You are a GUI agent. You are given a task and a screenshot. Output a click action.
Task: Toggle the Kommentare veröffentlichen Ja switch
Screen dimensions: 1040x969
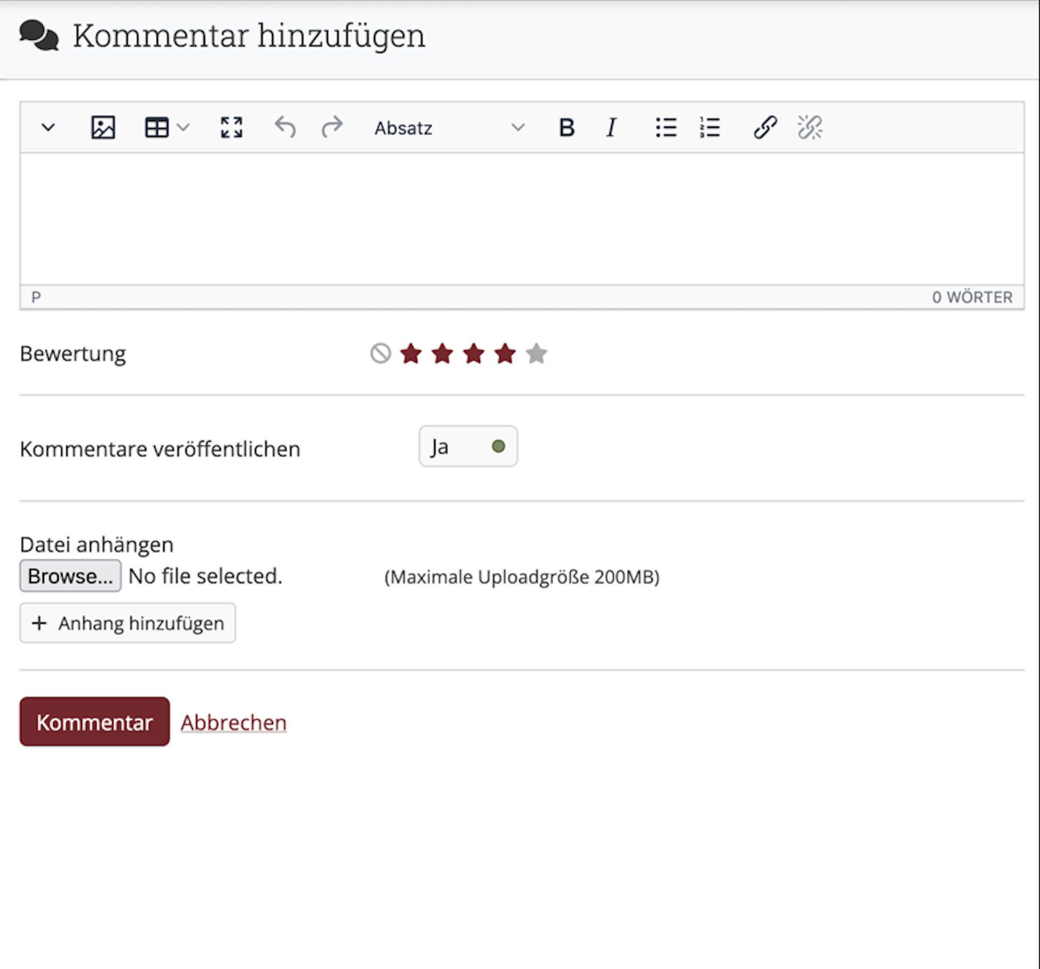click(x=468, y=446)
